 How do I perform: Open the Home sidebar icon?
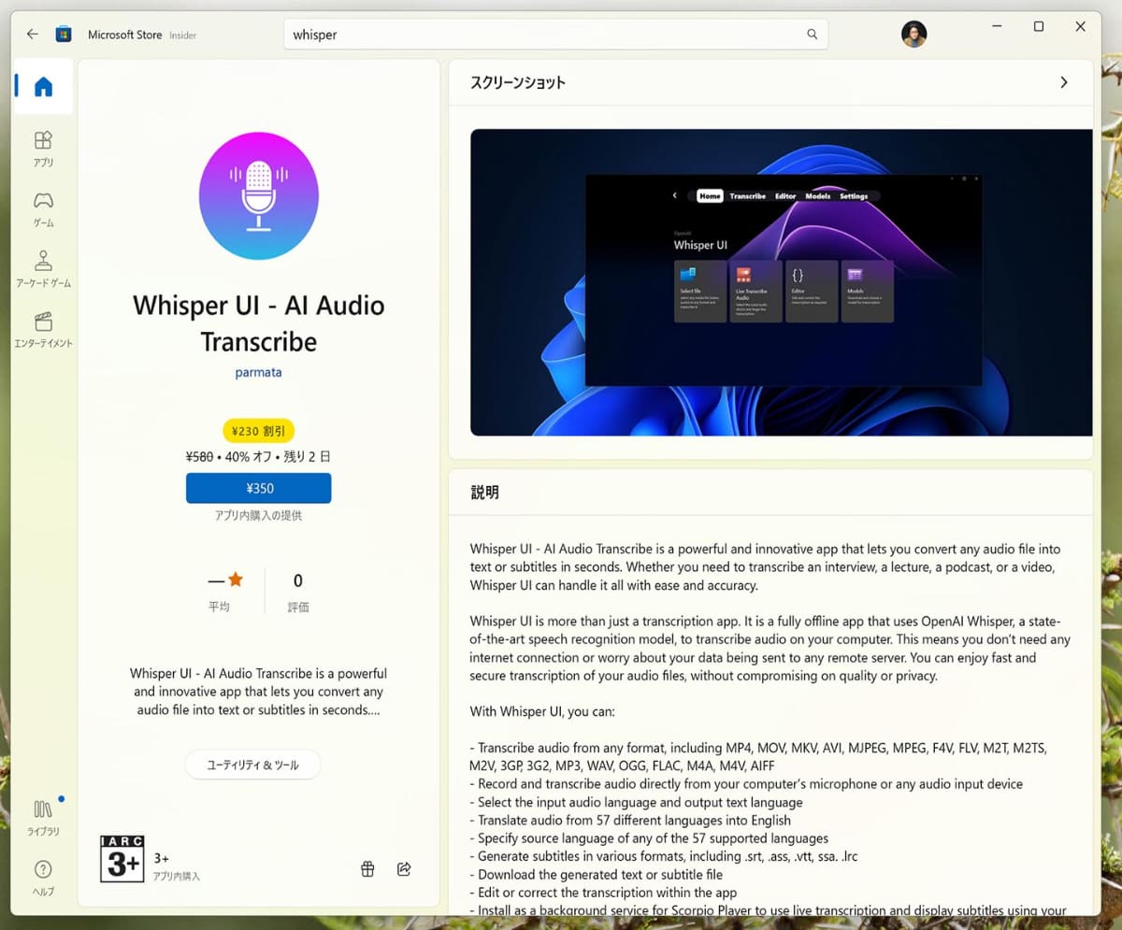[x=43, y=87]
